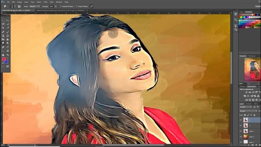Hide the selected top layer
261x147 pixels.
(x=241, y=120)
